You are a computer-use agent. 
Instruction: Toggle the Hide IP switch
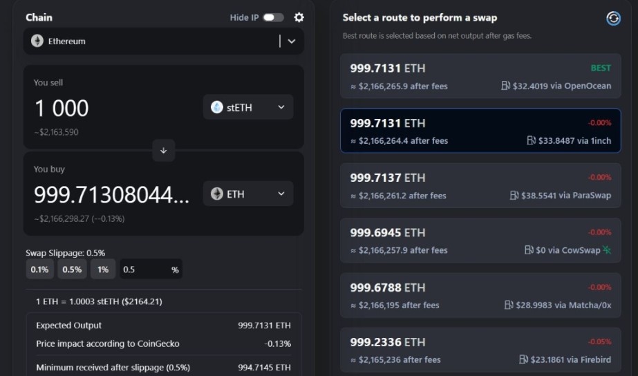tap(273, 17)
